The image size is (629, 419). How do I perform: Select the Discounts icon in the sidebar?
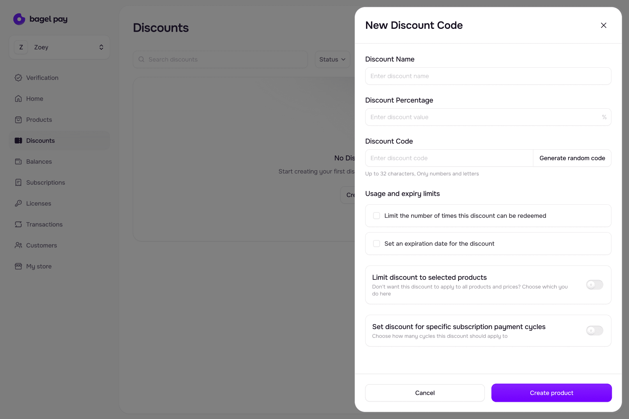coord(18,141)
